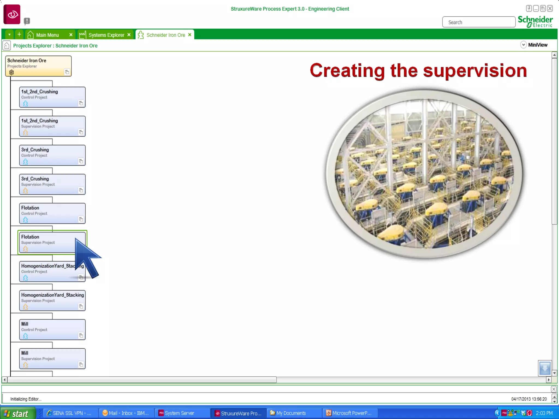The height and width of the screenshot is (419, 559).
Task: Click the copy icon on Flotation Control Project
Action: 81,219
